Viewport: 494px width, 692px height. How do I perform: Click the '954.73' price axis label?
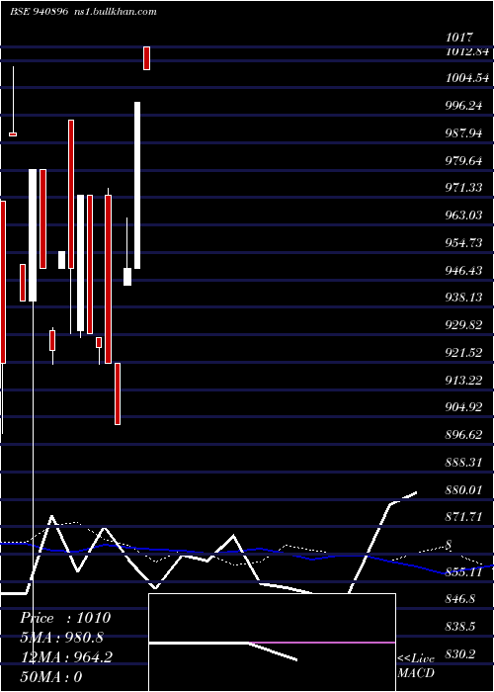[464, 243]
